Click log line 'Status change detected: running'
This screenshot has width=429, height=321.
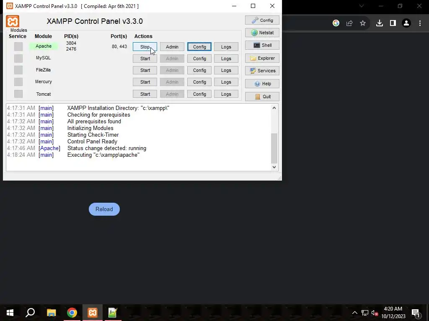[x=107, y=148]
